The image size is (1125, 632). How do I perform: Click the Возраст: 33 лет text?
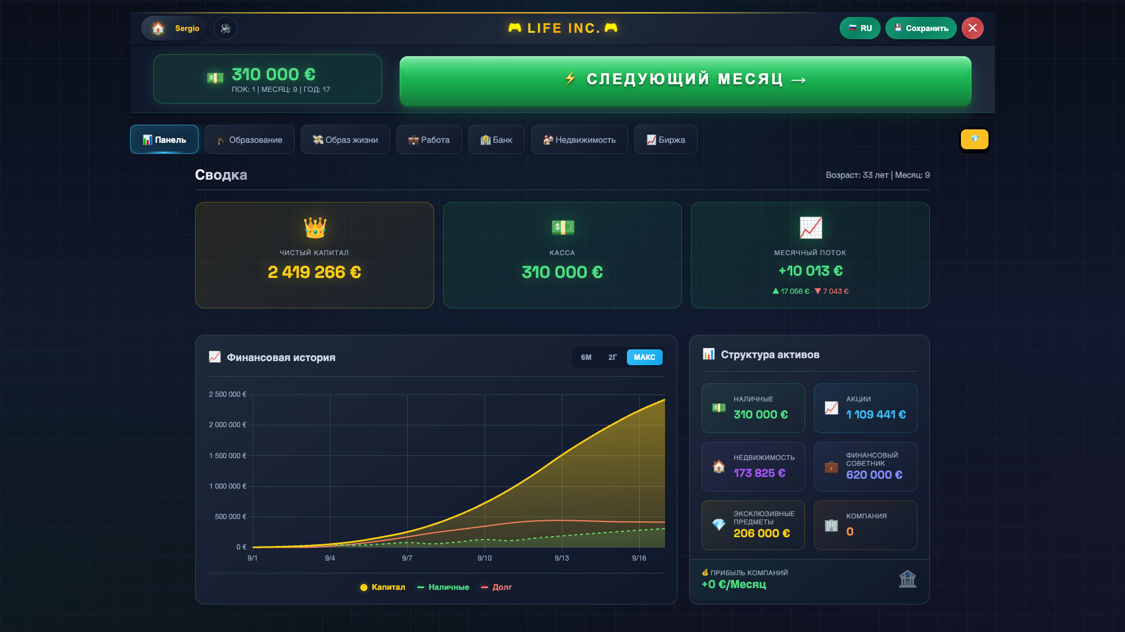[x=857, y=175]
